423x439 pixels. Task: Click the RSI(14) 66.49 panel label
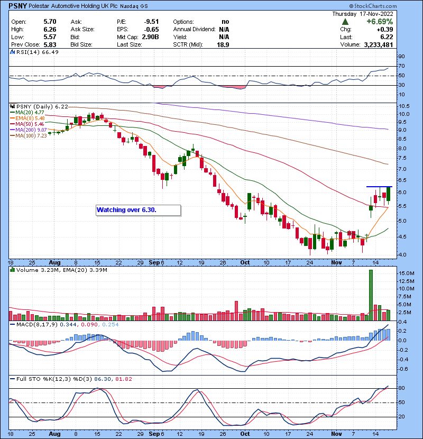click(37, 52)
